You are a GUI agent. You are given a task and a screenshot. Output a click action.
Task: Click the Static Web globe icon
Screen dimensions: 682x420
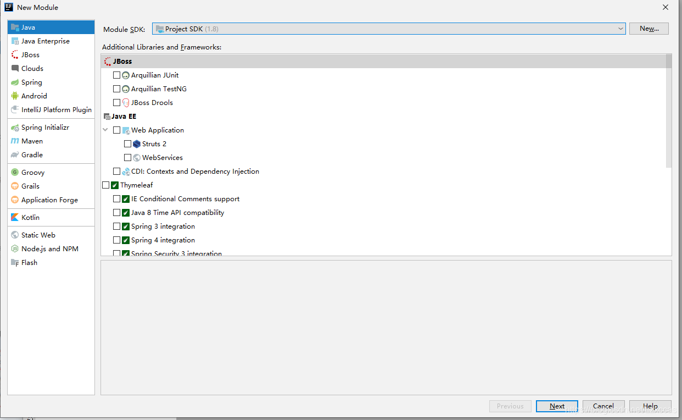pos(15,235)
